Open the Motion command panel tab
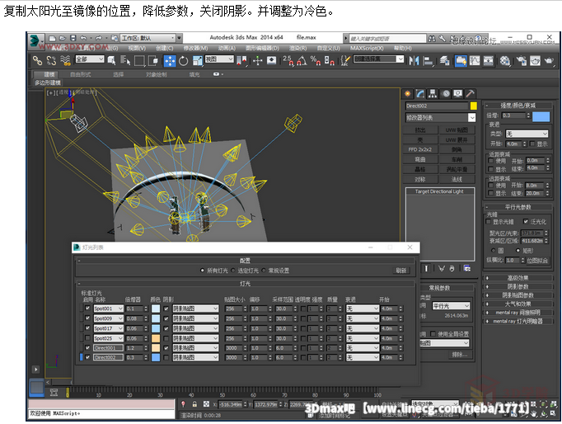This screenshot has height=424, width=562. point(446,93)
